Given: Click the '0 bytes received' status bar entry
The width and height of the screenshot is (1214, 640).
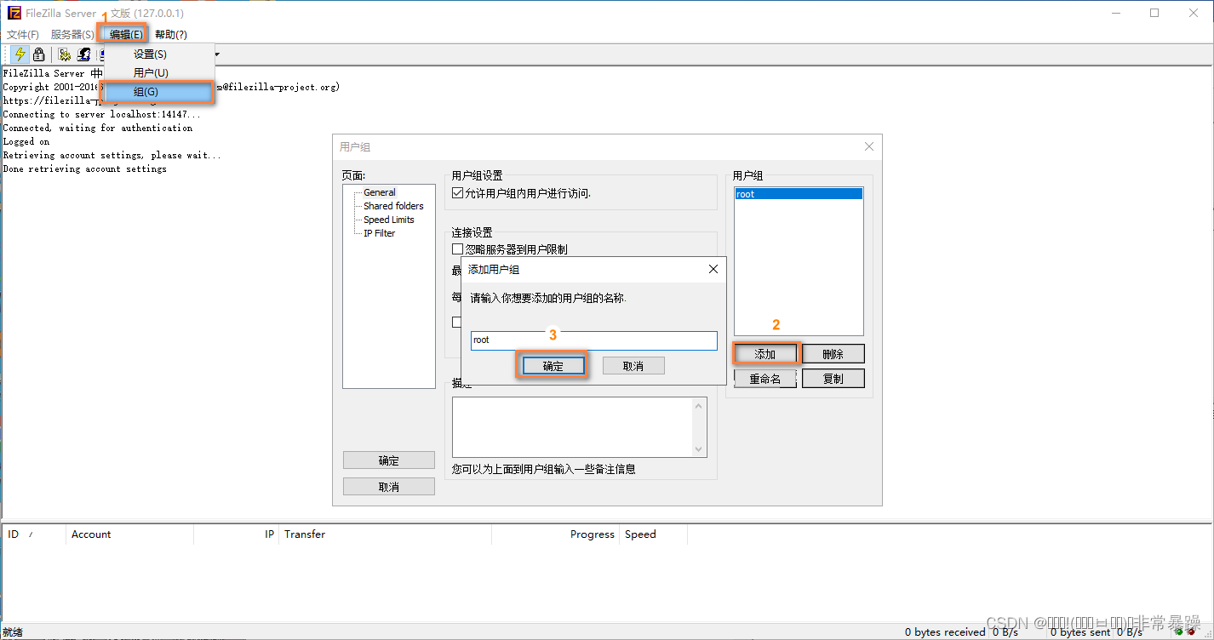Looking at the screenshot, I should [x=944, y=632].
